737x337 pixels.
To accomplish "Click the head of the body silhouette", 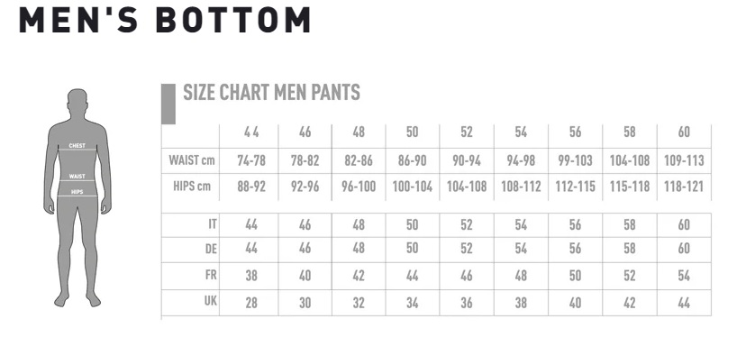I will click(77, 100).
